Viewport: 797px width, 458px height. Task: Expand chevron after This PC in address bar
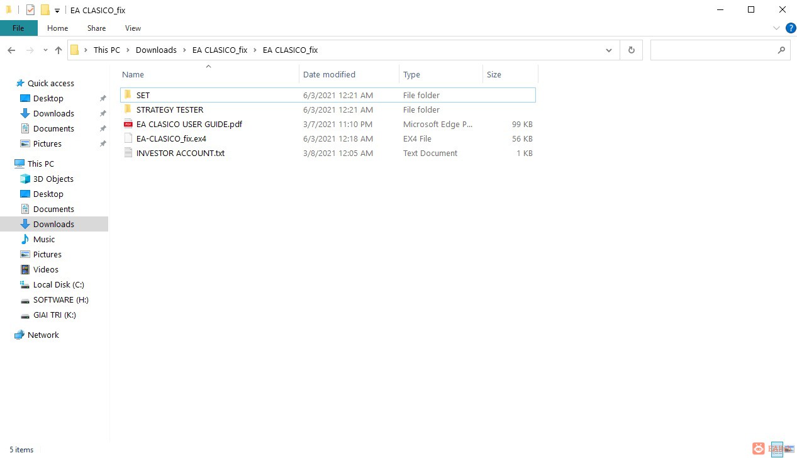[x=128, y=50]
